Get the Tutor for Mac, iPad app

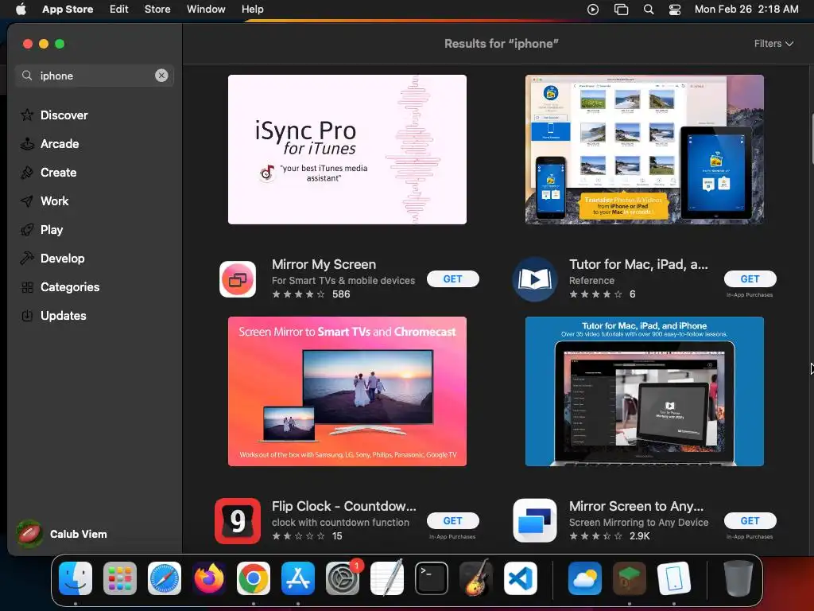(x=750, y=279)
